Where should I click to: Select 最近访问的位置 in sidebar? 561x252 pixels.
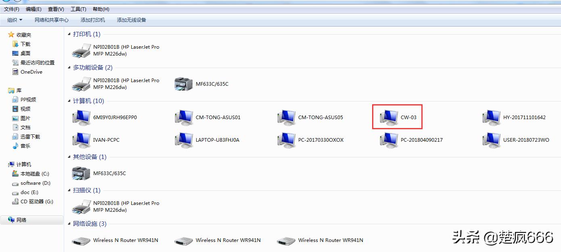pos(38,62)
